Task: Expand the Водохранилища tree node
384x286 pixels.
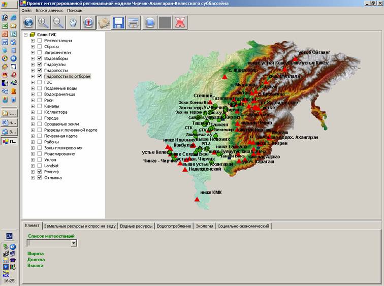Action: [33, 94]
